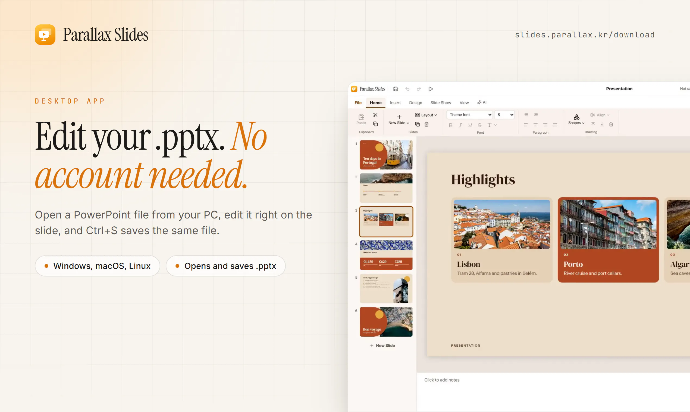
Task: Click New Slide below the thumbnail list
Action: point(382,346)
